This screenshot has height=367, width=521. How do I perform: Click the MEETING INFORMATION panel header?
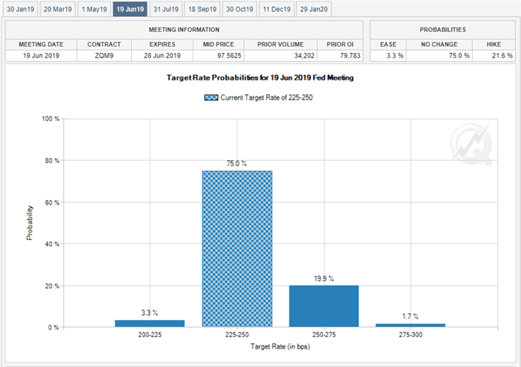point(184,30)
